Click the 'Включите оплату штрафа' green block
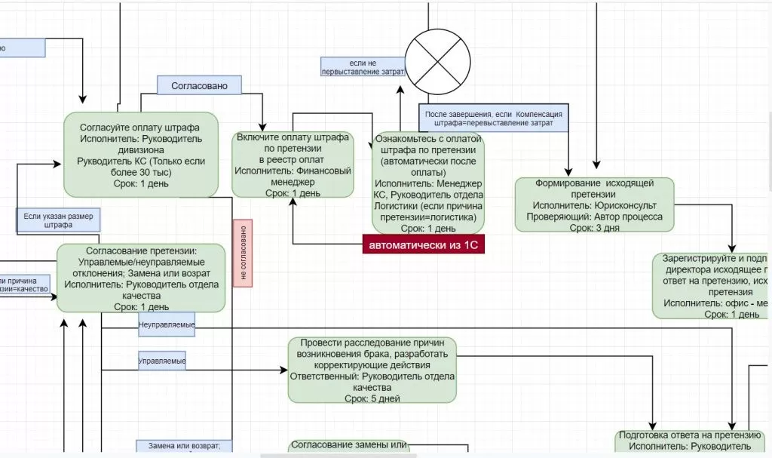The image size is (772, 458). 293,164
